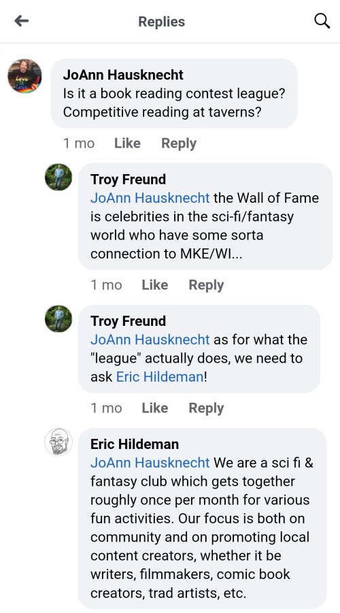This screenshot has height=613, width=340.
Task: Like JoAnn Hausknecht's comment
Action: [x=127, y=144]
